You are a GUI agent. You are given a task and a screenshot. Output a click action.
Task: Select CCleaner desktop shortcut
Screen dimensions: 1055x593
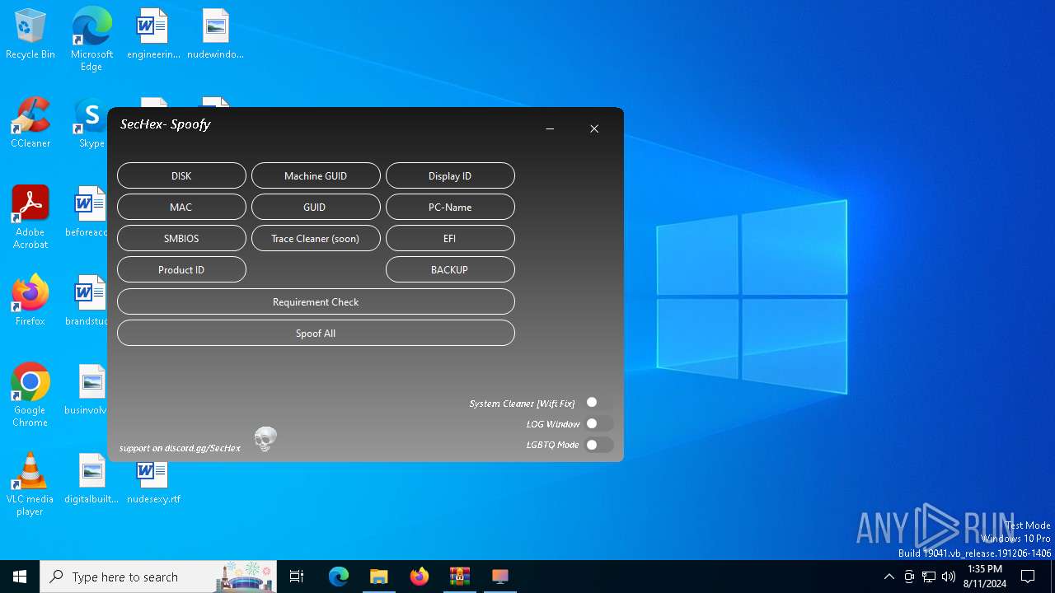click(30, 124)
